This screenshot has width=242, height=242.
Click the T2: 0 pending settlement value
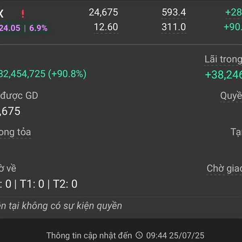[65, 184]
